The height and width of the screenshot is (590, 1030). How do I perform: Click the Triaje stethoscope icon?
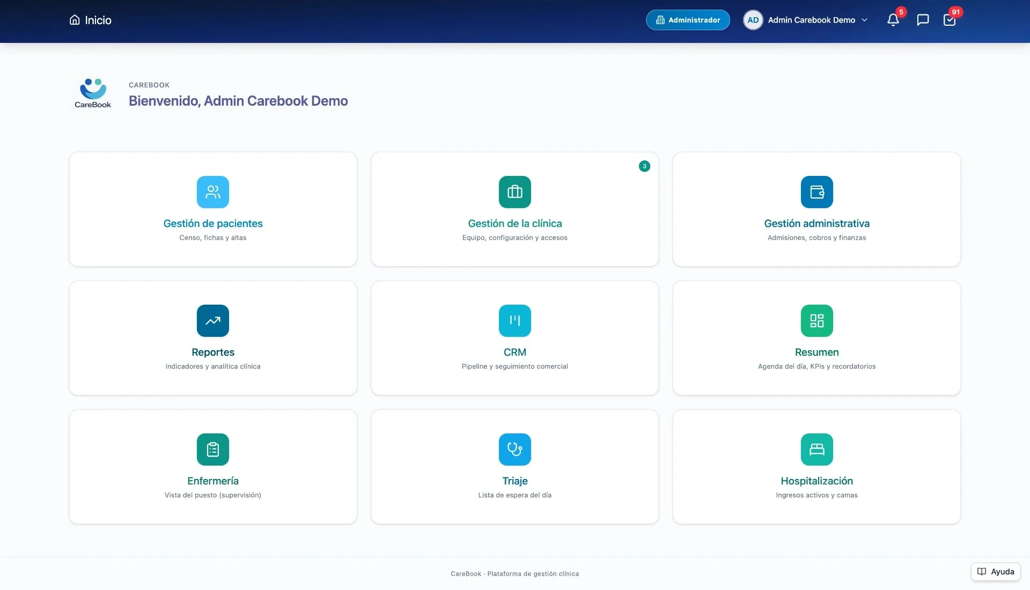[x=515, y=449]
